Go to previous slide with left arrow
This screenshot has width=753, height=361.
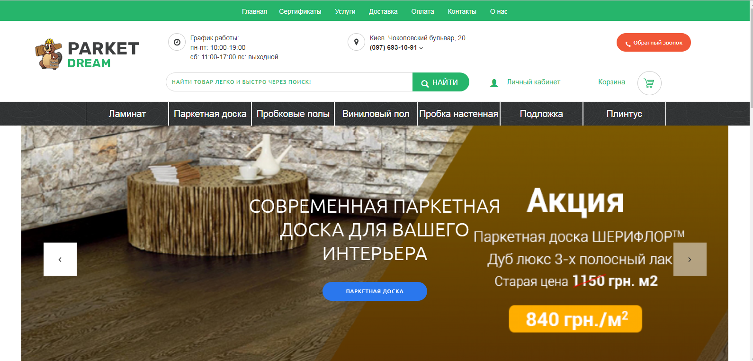coord(60,259)
